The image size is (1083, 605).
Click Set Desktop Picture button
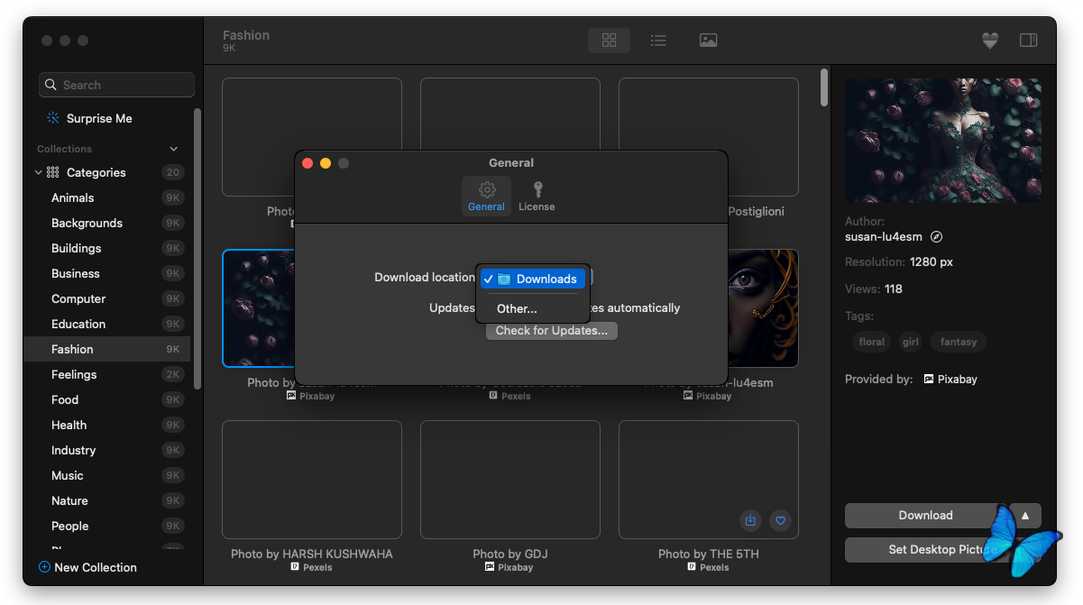coord(942,550)
